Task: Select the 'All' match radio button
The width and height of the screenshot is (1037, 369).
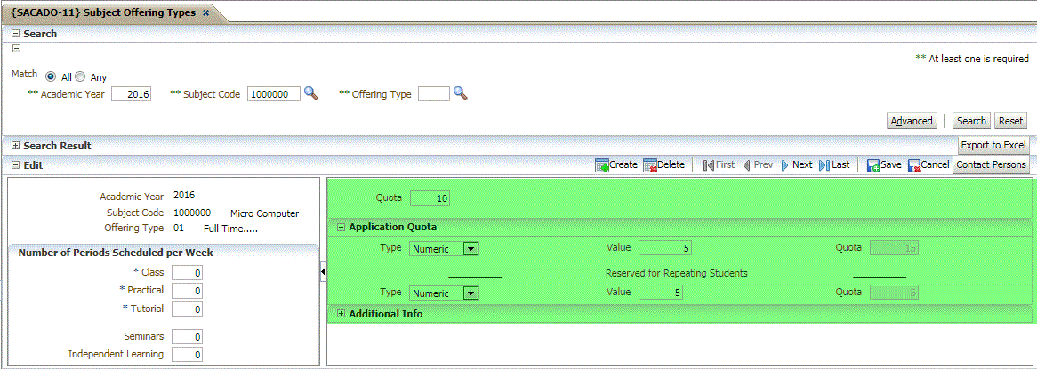Action: tap(51, 77)
